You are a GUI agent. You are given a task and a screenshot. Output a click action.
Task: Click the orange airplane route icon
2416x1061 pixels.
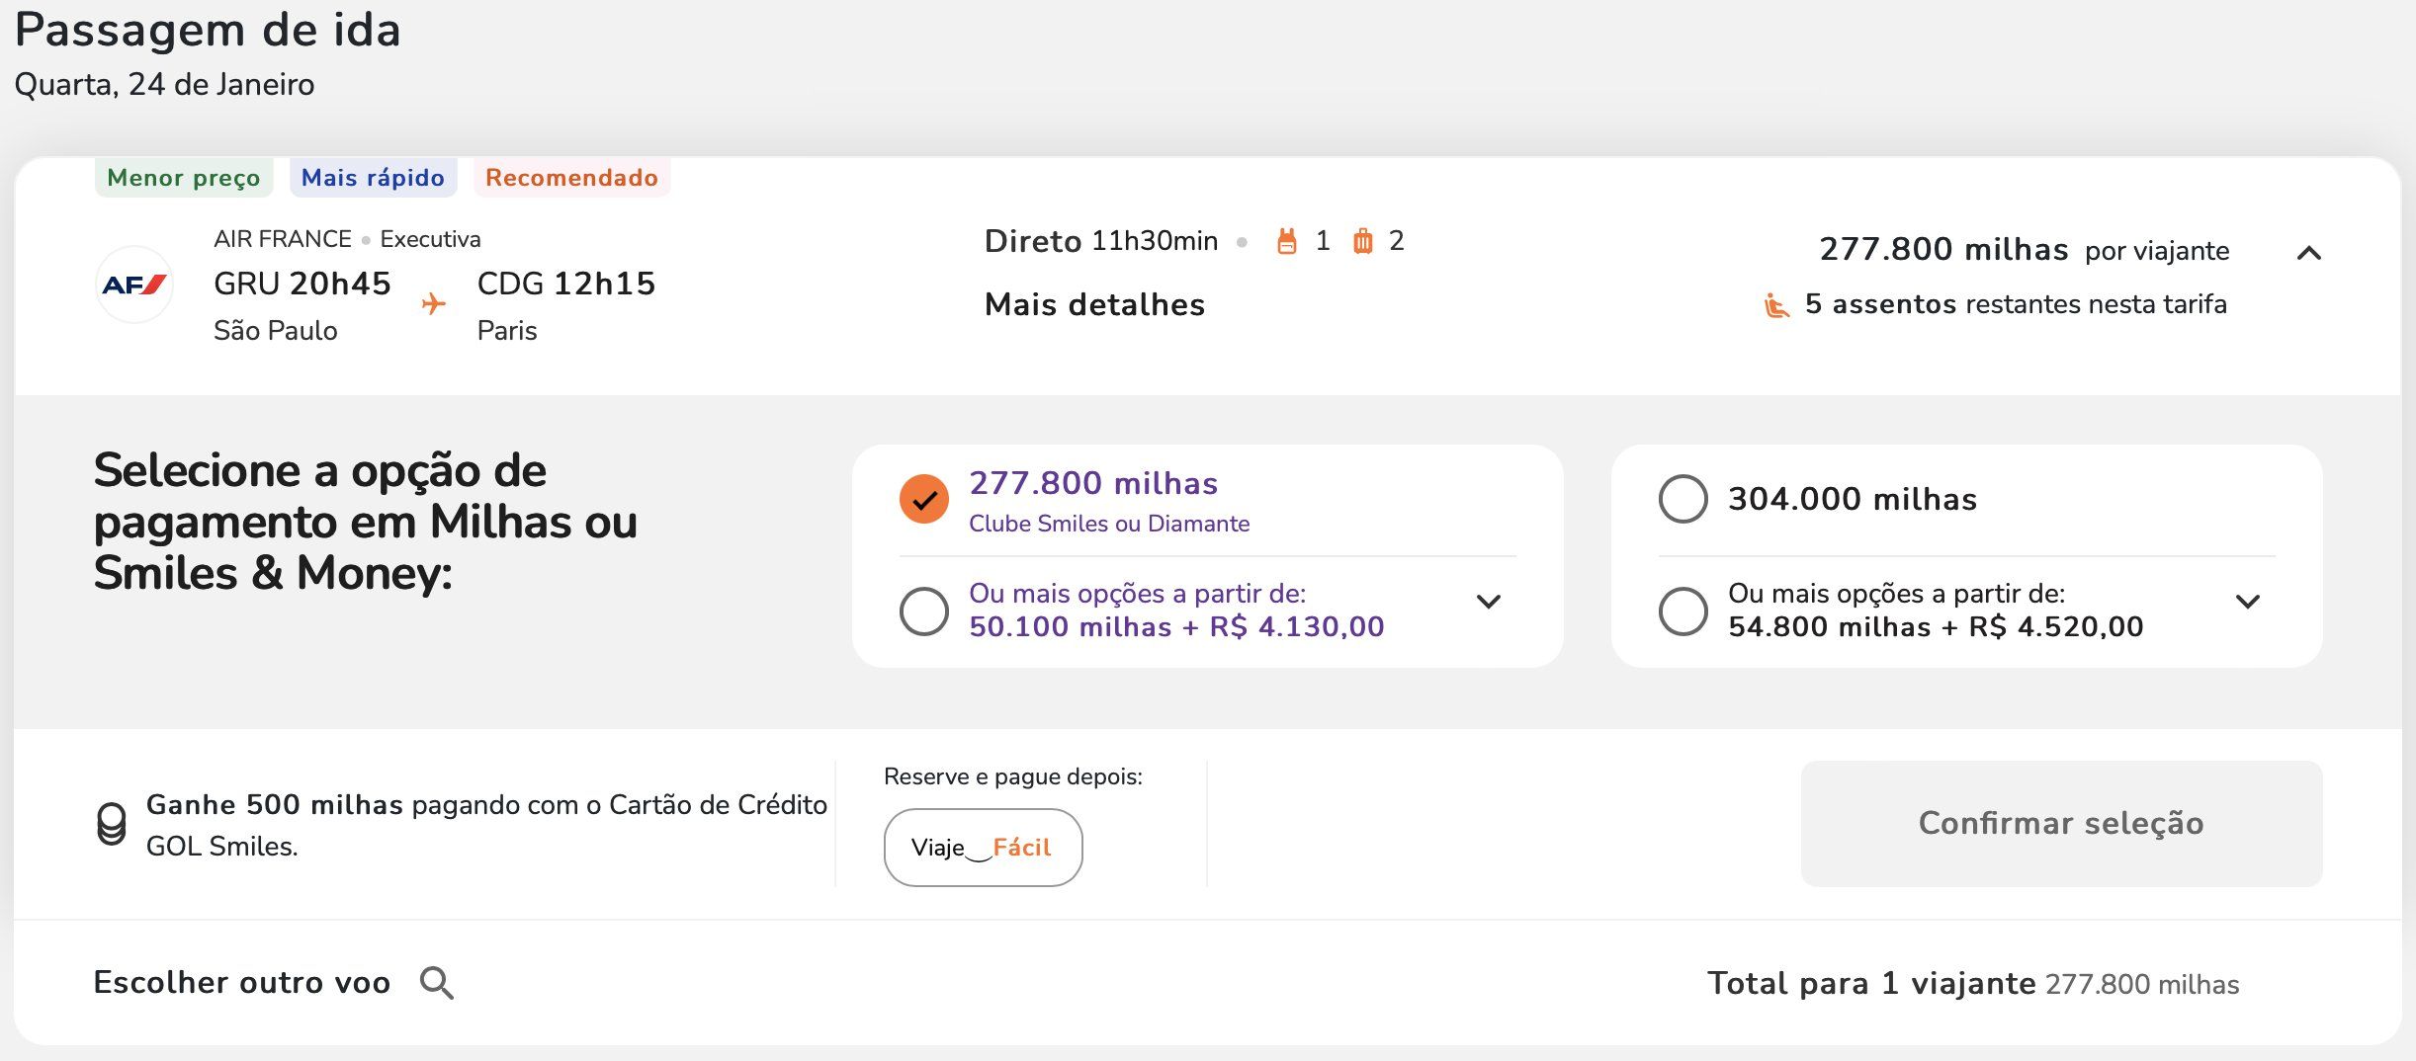pyautogui.click(x=433, y=303)
